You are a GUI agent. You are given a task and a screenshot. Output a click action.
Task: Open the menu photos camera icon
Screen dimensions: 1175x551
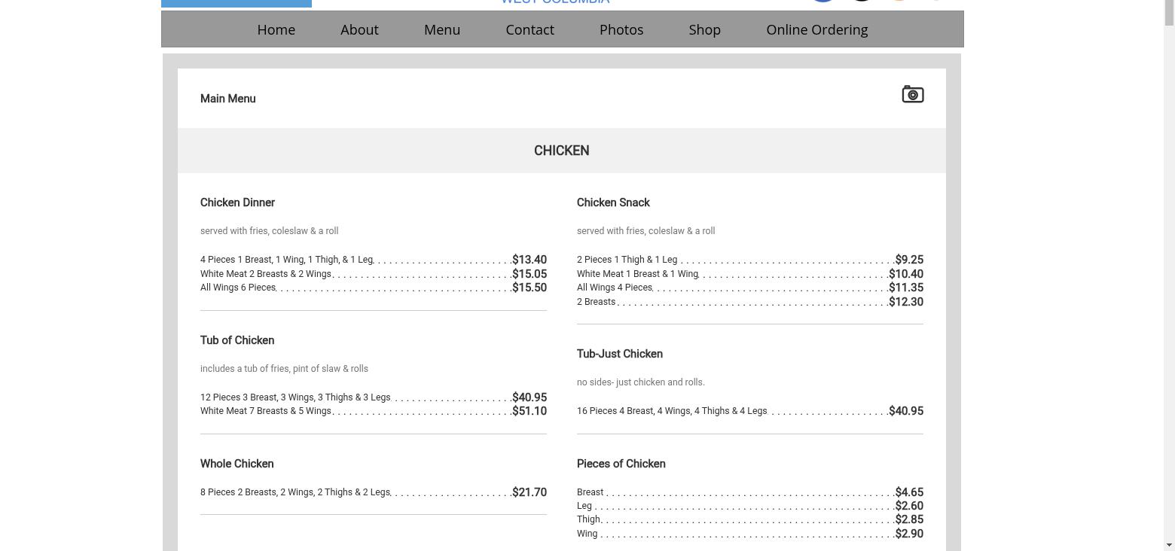tap(912, 95)
